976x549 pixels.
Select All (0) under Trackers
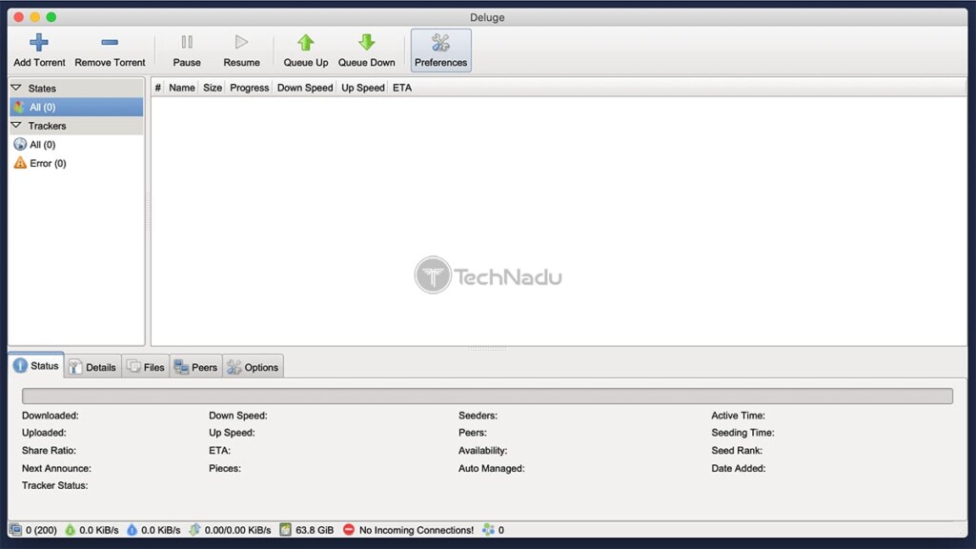(x=76, y=145)
